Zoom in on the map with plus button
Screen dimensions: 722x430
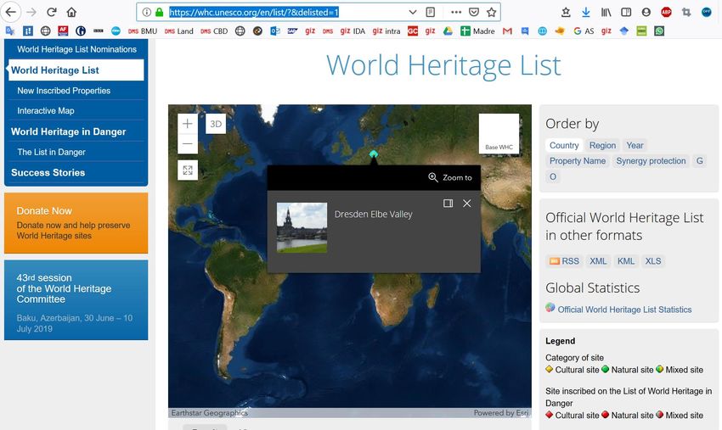188,124
